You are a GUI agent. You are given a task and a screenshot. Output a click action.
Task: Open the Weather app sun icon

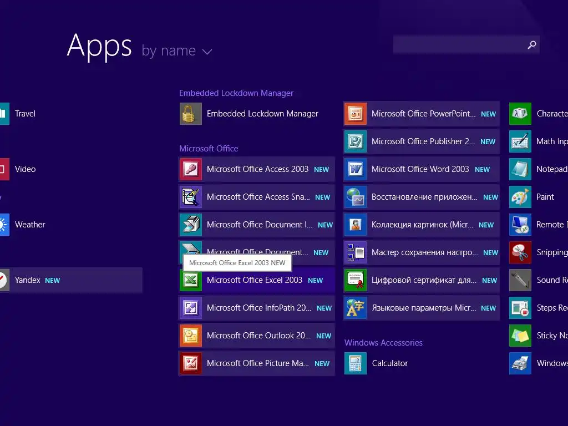(4, 225)
